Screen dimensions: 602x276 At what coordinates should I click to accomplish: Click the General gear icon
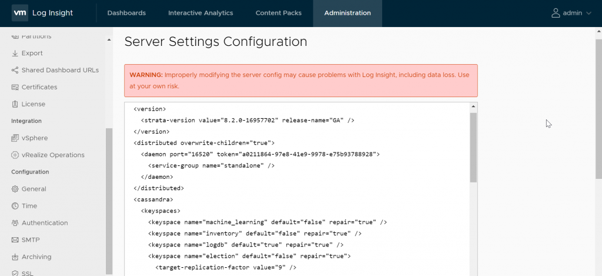click(15, 189)
